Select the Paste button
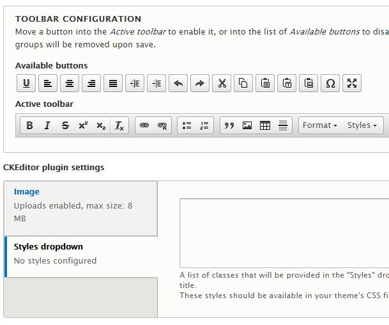This screenshot has height=325, width=389. pos(265,83)
